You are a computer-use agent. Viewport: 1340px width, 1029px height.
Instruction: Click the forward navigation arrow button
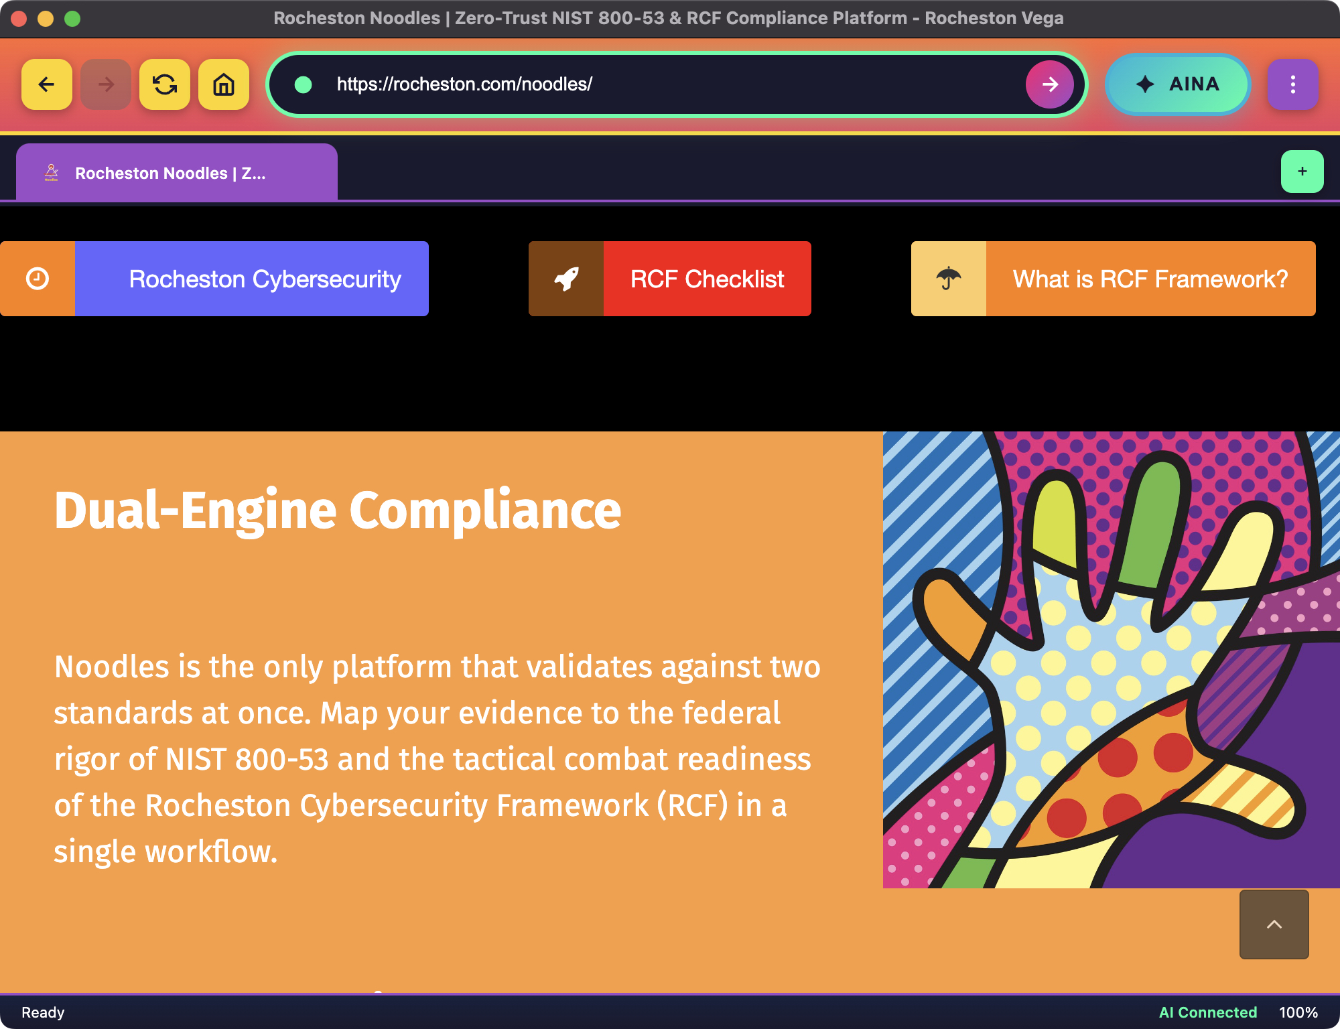coord(105,84)
